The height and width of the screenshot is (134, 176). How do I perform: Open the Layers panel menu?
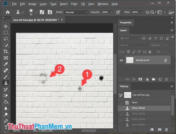[x=172, y=30]
